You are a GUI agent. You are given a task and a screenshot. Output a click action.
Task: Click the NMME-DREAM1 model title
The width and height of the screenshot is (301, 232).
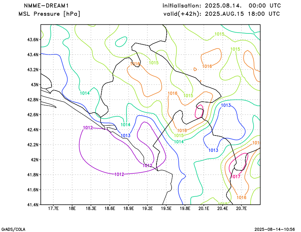(46, 6)
